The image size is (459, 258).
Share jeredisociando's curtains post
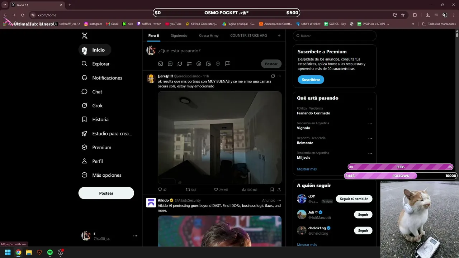279,190
